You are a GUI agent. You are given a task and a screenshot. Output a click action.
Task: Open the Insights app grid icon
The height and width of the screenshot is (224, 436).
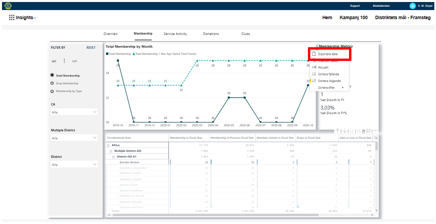[x=12, y=17]
